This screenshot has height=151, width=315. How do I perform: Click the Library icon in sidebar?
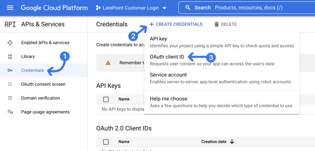[x=10, y=56]
